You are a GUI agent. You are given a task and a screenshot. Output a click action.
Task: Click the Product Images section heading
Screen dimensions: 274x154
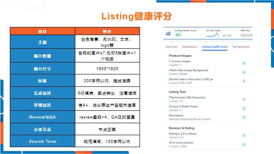(180, 56)
